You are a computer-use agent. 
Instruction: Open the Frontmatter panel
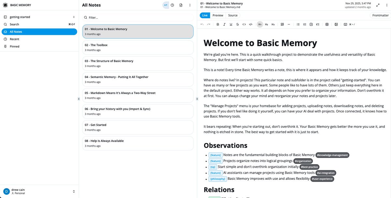(380, 15)
